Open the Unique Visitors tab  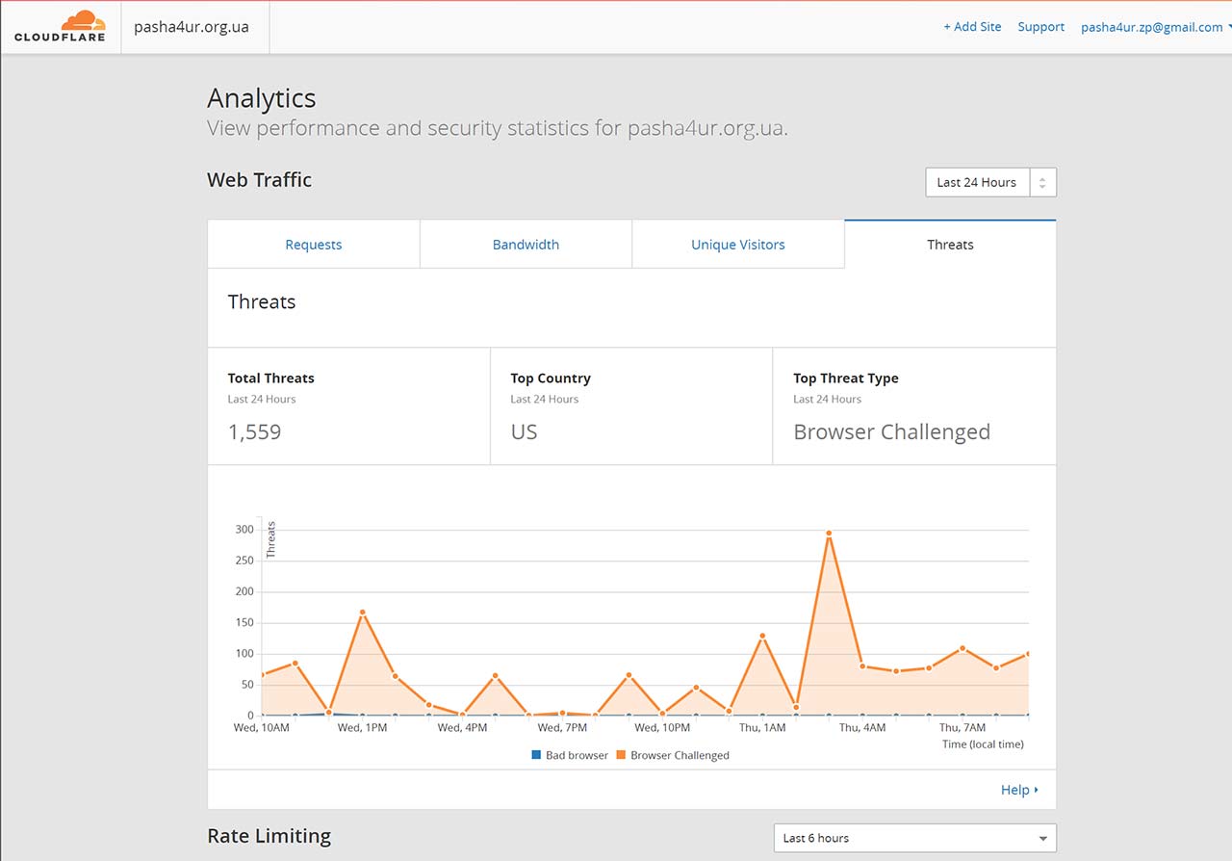[738, 245]
